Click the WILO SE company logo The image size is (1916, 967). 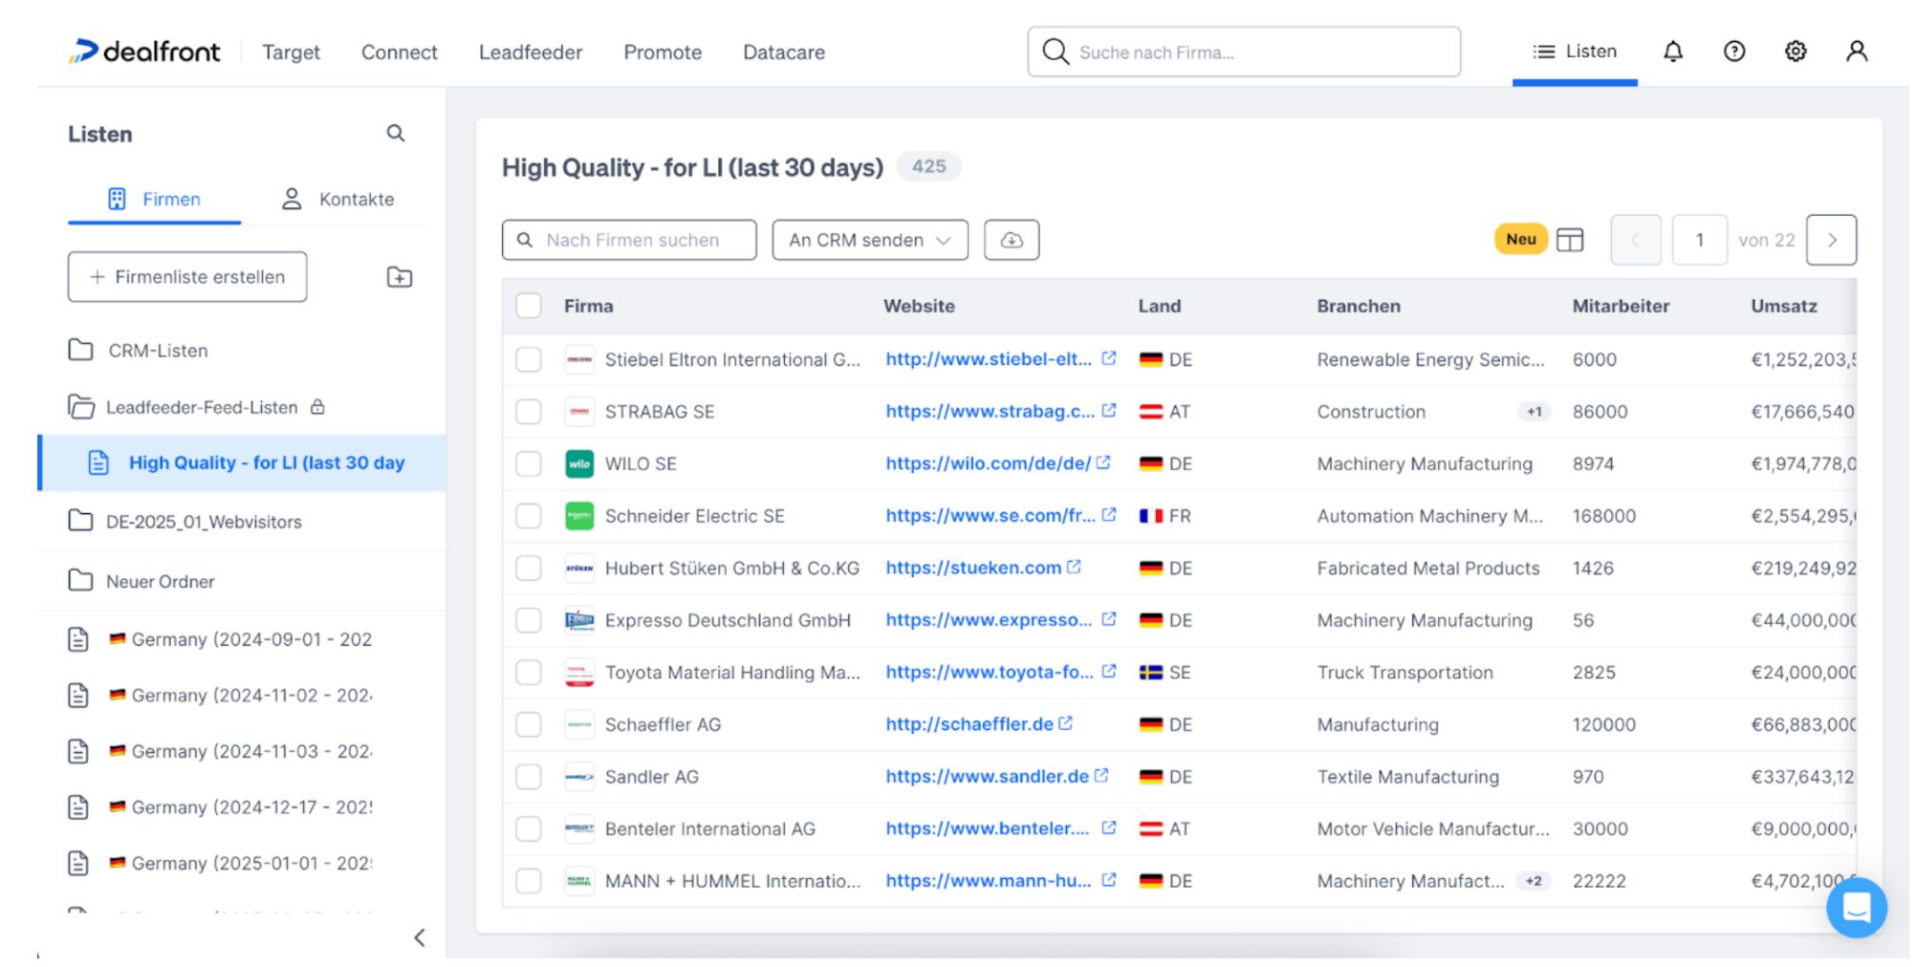pyautogui.click(x=579, y=463)
